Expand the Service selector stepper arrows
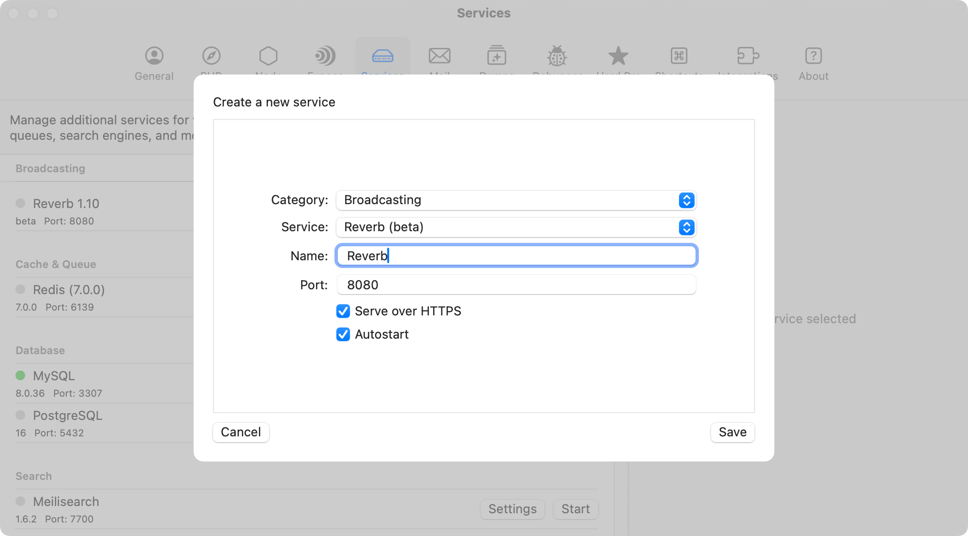The image size is (968, 536). pyautogui.click(x=686, y=227)
